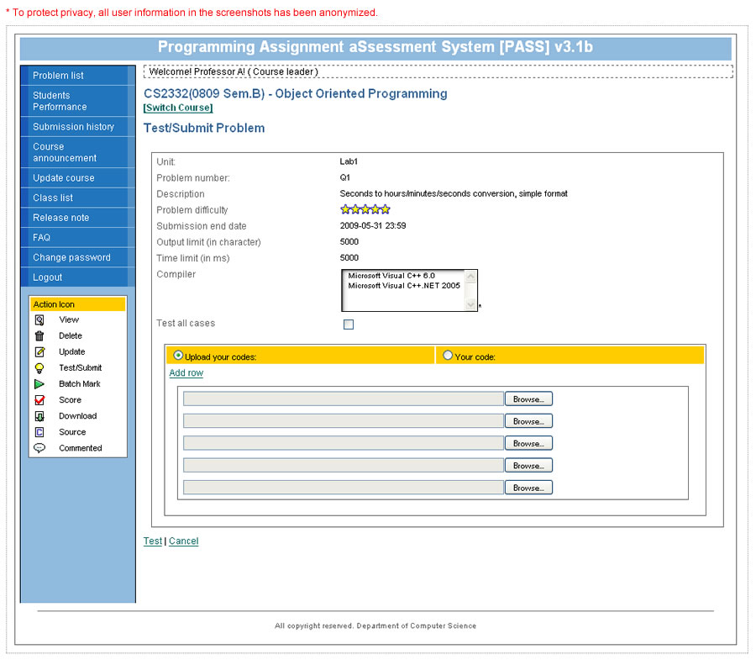The height and width of the screenshot is (665, 756).
Task: Click the Delete trash can icon
Action: 39,335
